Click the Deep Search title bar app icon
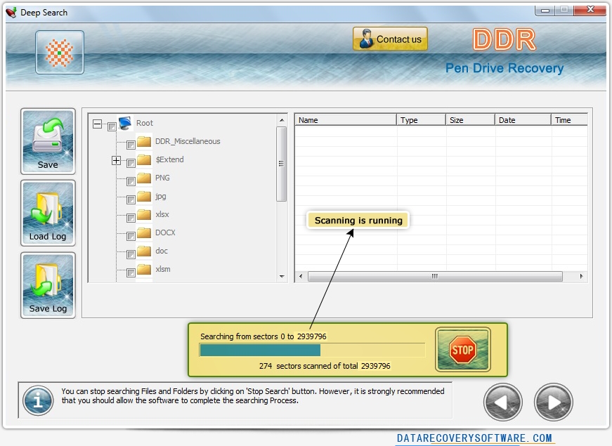Image resolution: width=612 pixels, height=446 pixels. point(12,13)
